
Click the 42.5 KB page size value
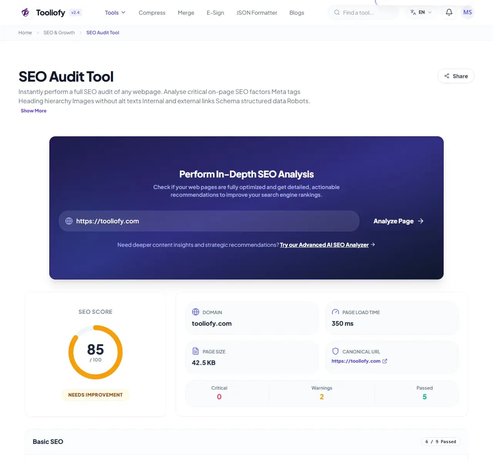tap(204, 363)
